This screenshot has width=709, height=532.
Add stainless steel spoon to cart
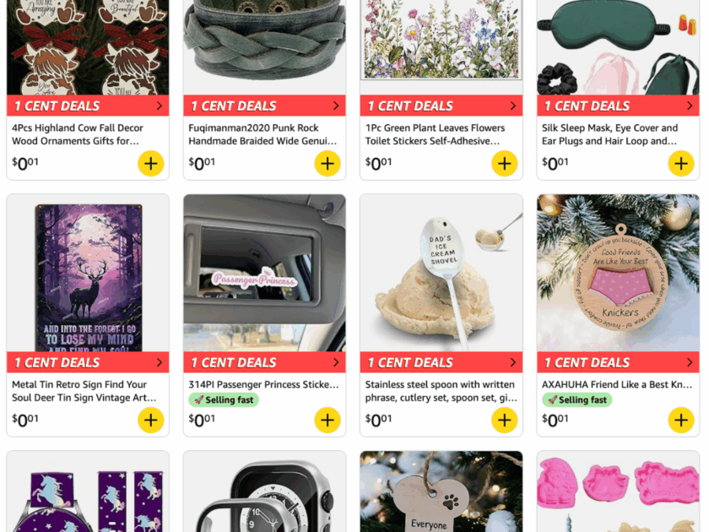[x=504, y=420]
